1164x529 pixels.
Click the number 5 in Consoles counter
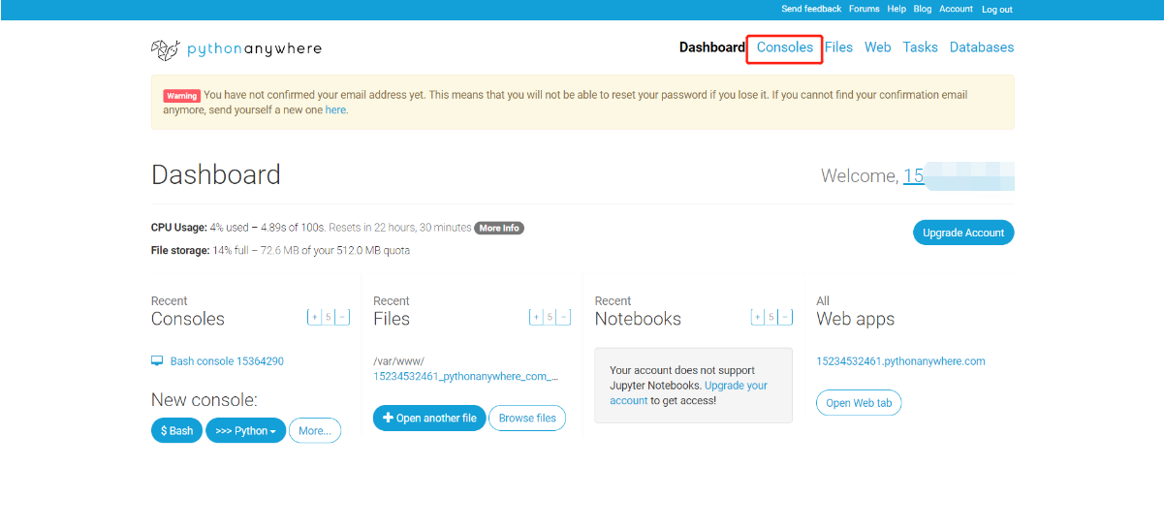tap(329, 317)
